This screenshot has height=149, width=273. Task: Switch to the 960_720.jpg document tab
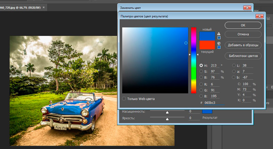[20, 7]
